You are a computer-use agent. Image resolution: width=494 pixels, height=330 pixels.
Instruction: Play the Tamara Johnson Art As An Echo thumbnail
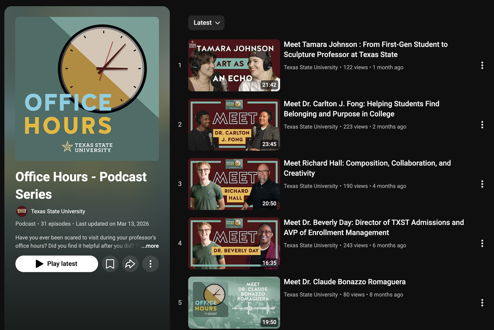234,65
